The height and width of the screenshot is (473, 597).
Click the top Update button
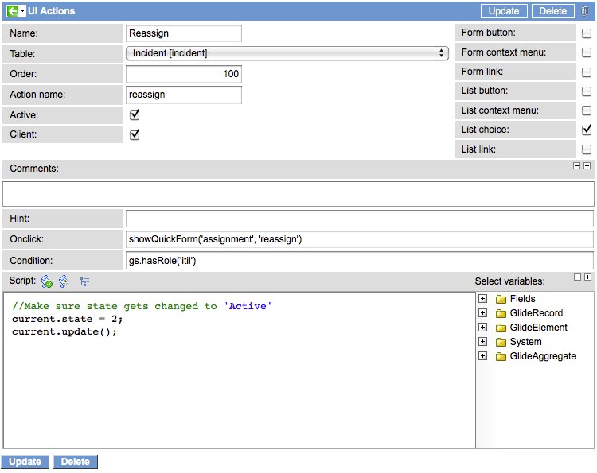pos(503,11)
